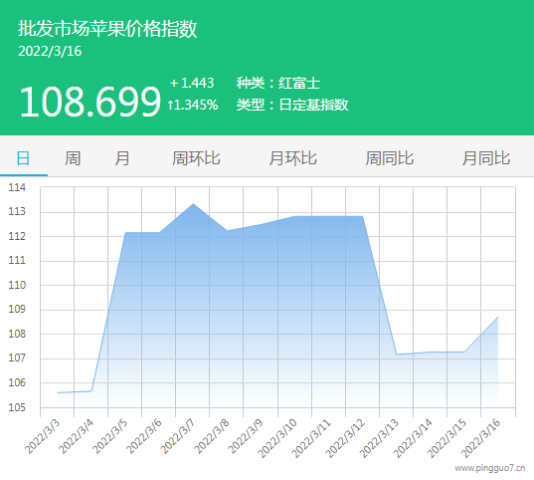Switch to the 周 weekly tab
534x480 pixels.
[73, 158]
